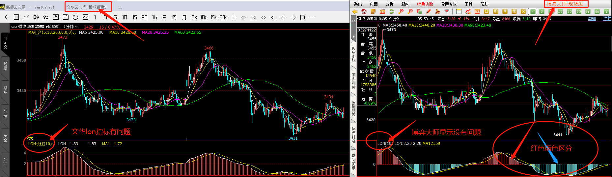Click the green sync arrows icon
This screenshot has height=177, width=612.
coord(392,11)
